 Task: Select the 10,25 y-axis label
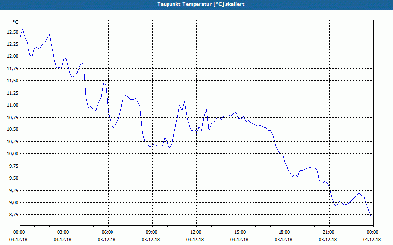(13, 142)
